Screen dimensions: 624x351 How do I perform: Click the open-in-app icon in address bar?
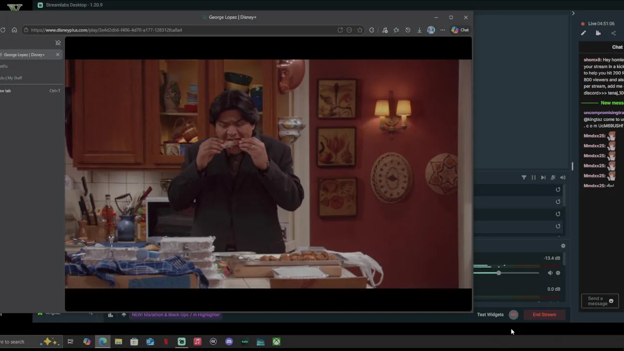pyautogui.click(x=340, y=30)
